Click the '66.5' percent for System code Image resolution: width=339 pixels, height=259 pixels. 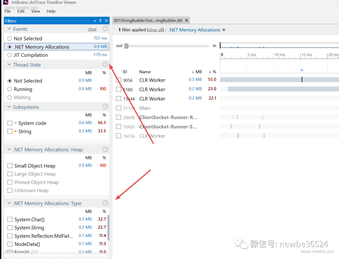[102, 123]
